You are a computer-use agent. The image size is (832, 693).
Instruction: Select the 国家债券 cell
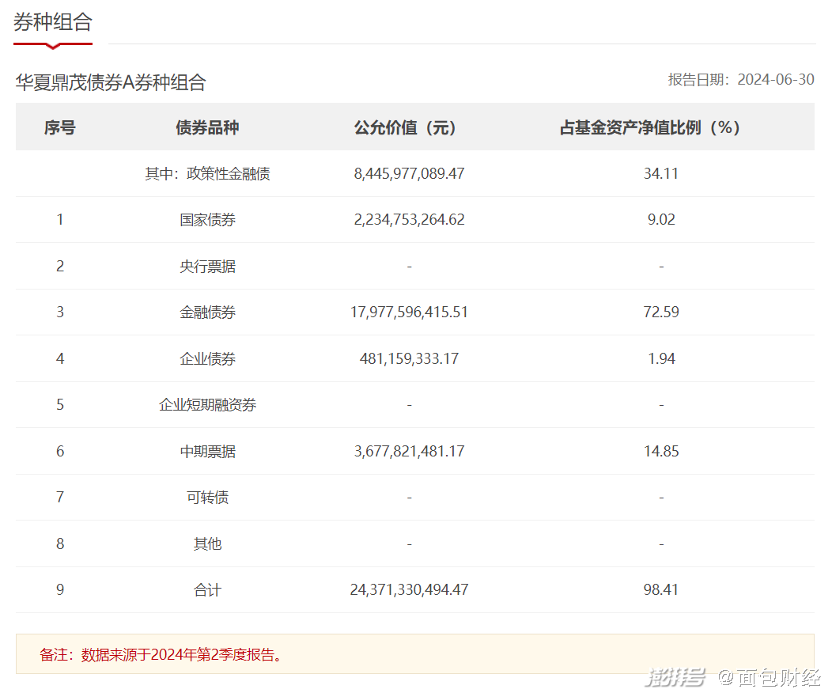pos(207,220)
